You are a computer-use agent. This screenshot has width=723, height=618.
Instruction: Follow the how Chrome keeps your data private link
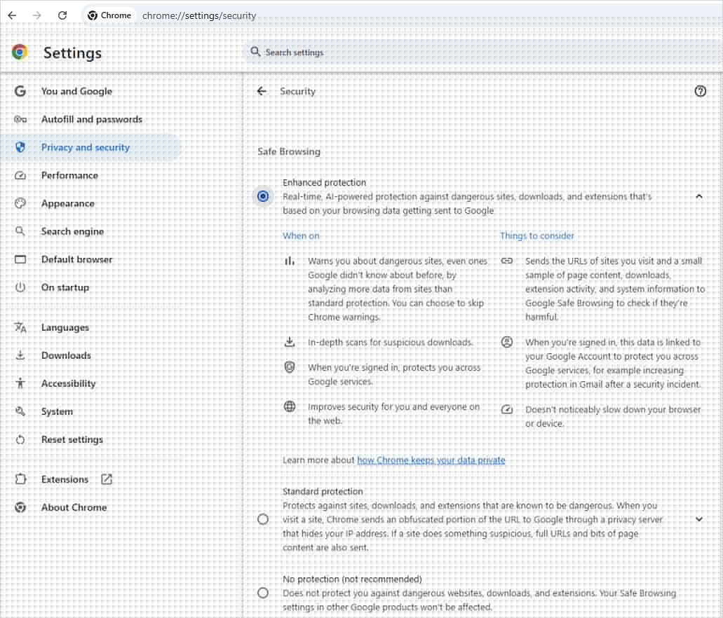coord(431,460)
